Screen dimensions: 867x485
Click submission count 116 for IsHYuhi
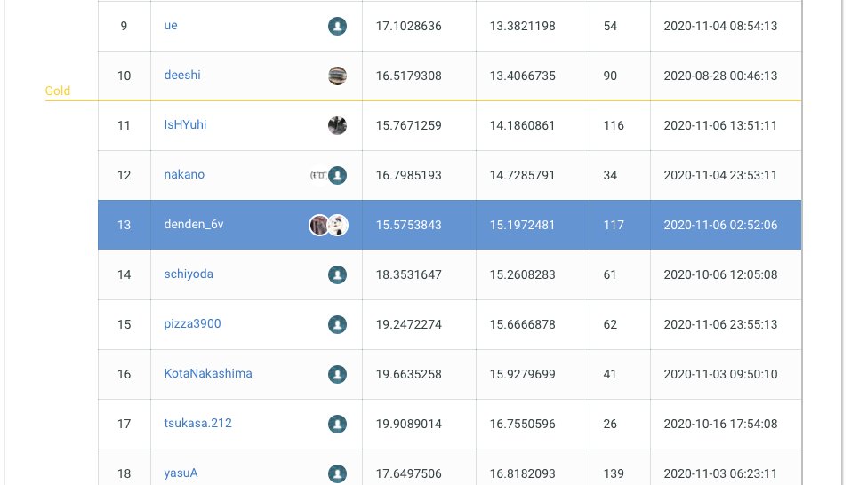click(614, 125)
